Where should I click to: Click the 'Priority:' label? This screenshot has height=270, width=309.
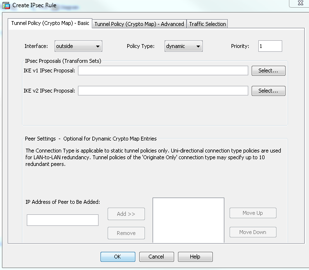click(240, 46)
